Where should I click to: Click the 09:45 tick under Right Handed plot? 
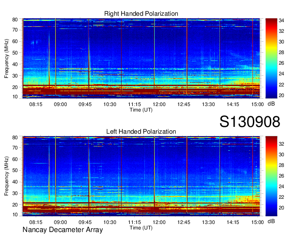pos(85,104)
